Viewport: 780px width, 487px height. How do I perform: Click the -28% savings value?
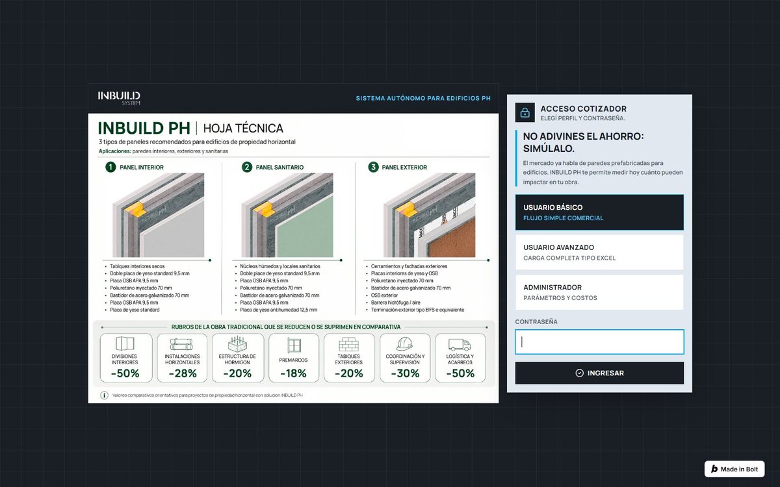click(182, 373)
